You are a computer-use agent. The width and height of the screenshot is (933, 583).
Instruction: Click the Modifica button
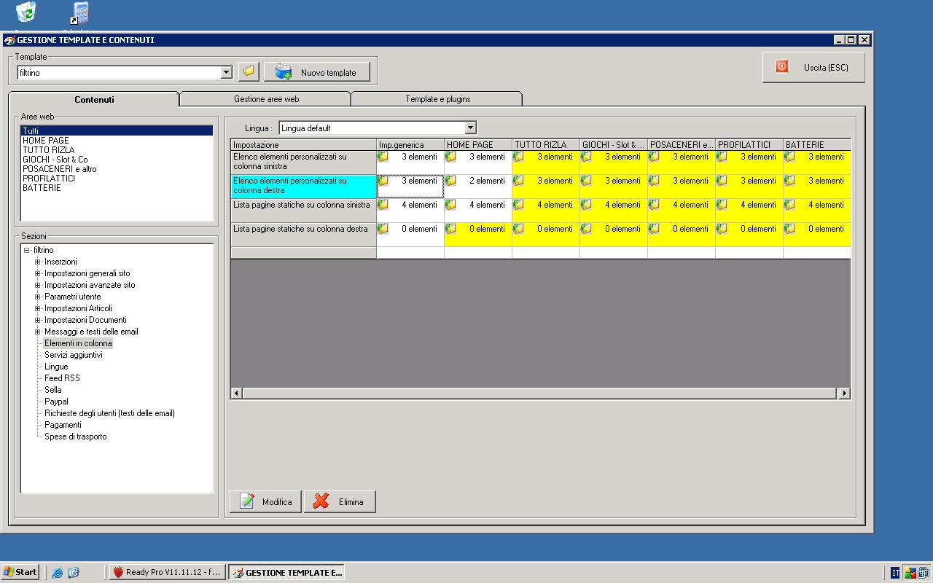[x=265, y=501]
